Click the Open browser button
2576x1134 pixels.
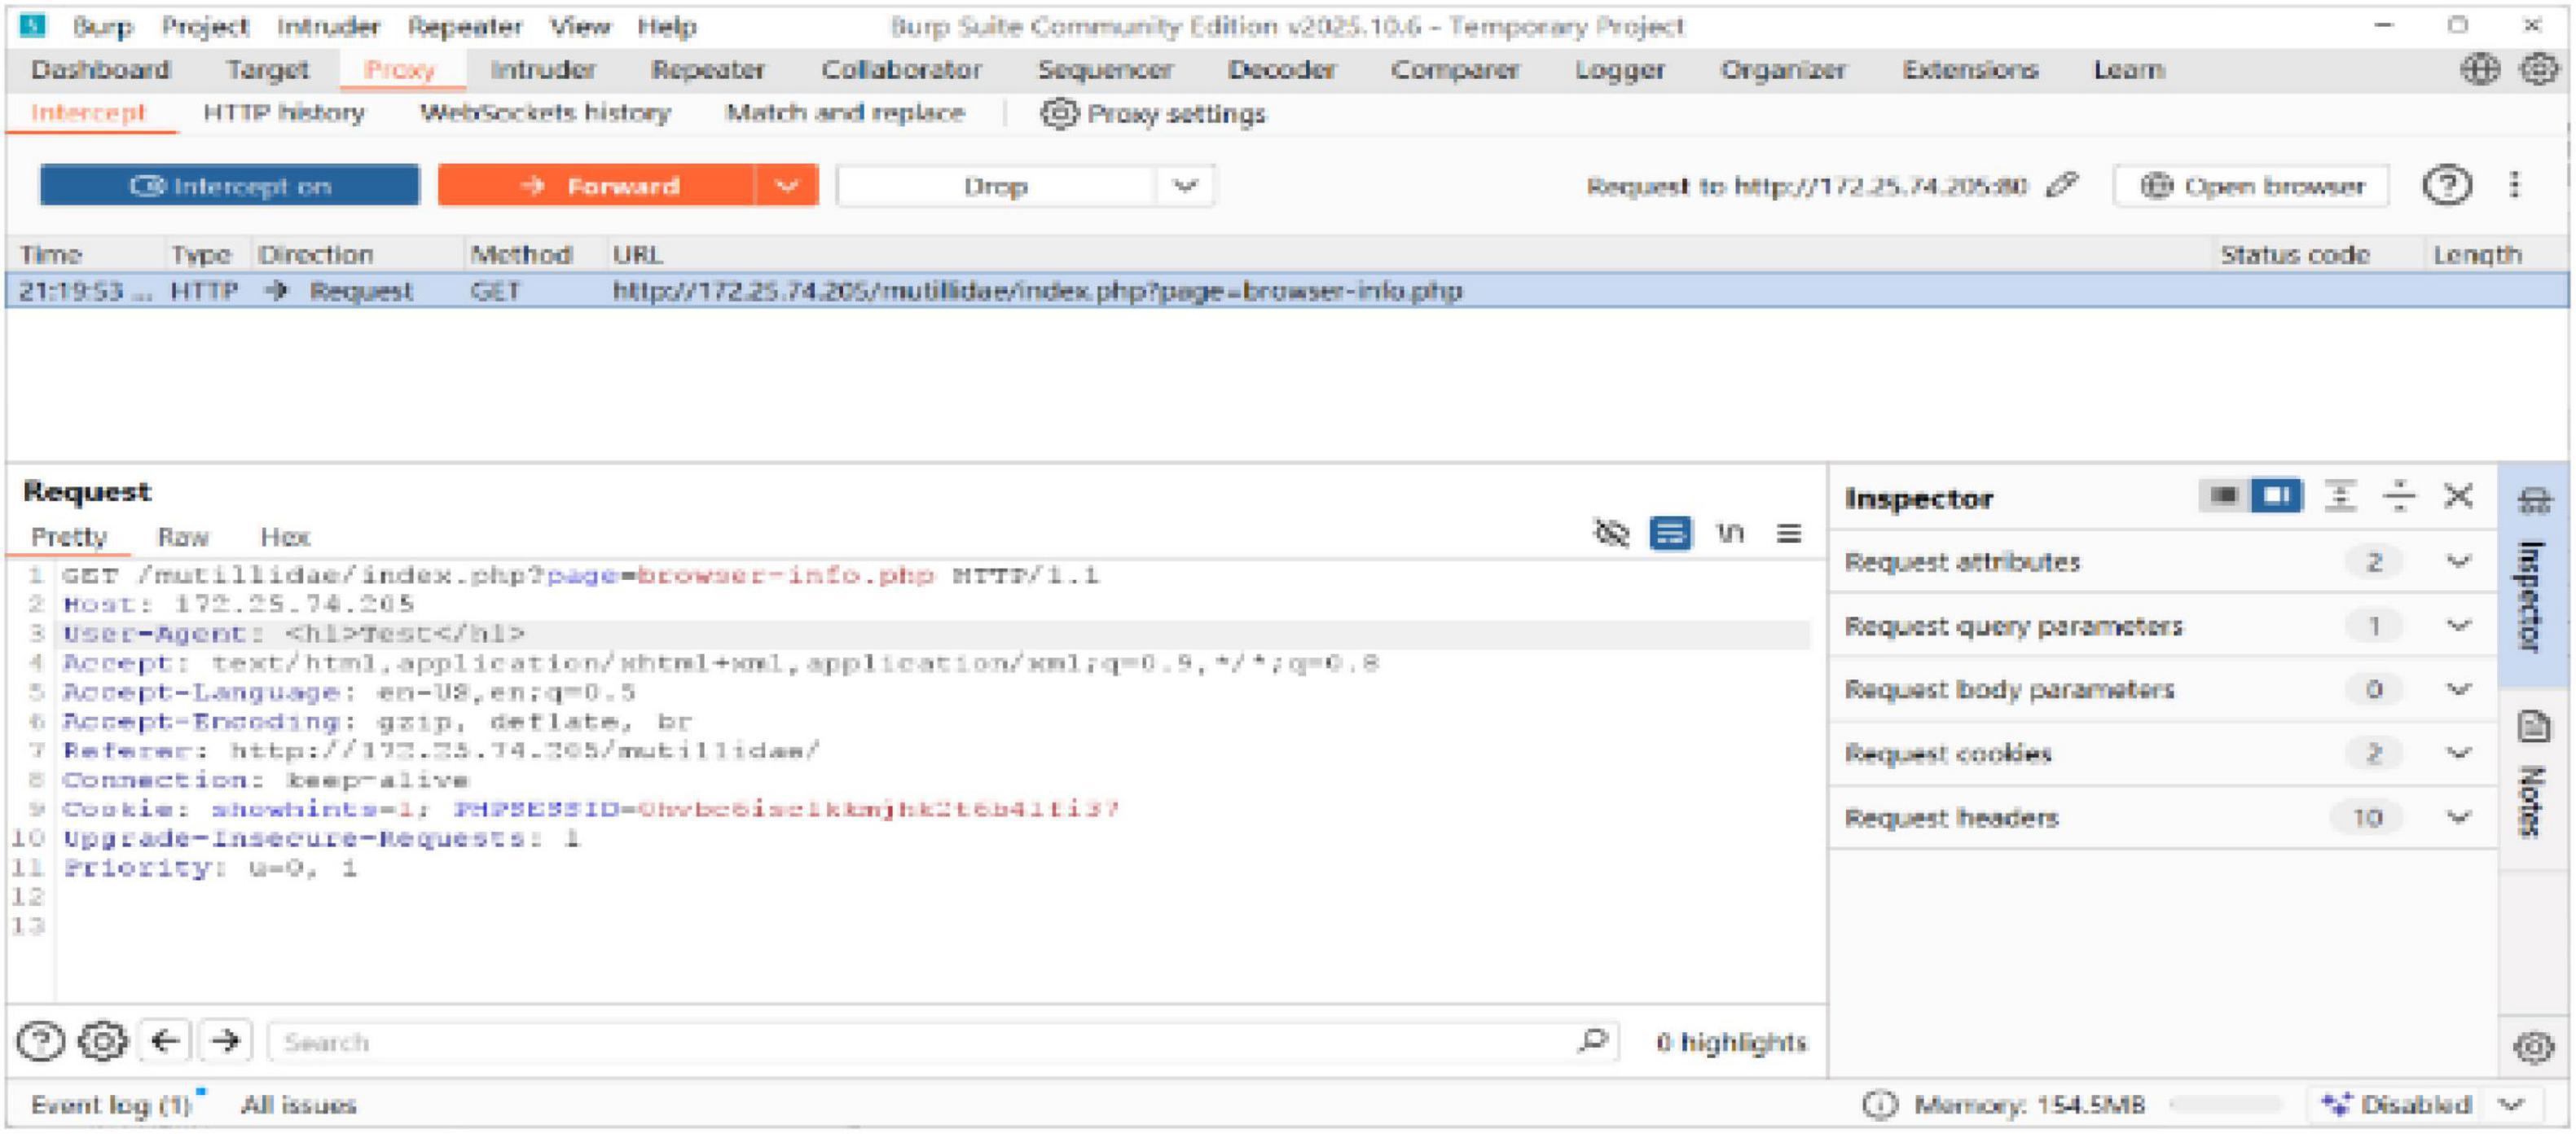[x=2251, y=186]
